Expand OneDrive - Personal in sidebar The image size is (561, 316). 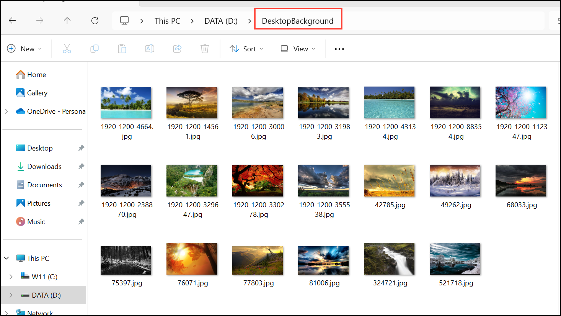(x=7, y=111)
